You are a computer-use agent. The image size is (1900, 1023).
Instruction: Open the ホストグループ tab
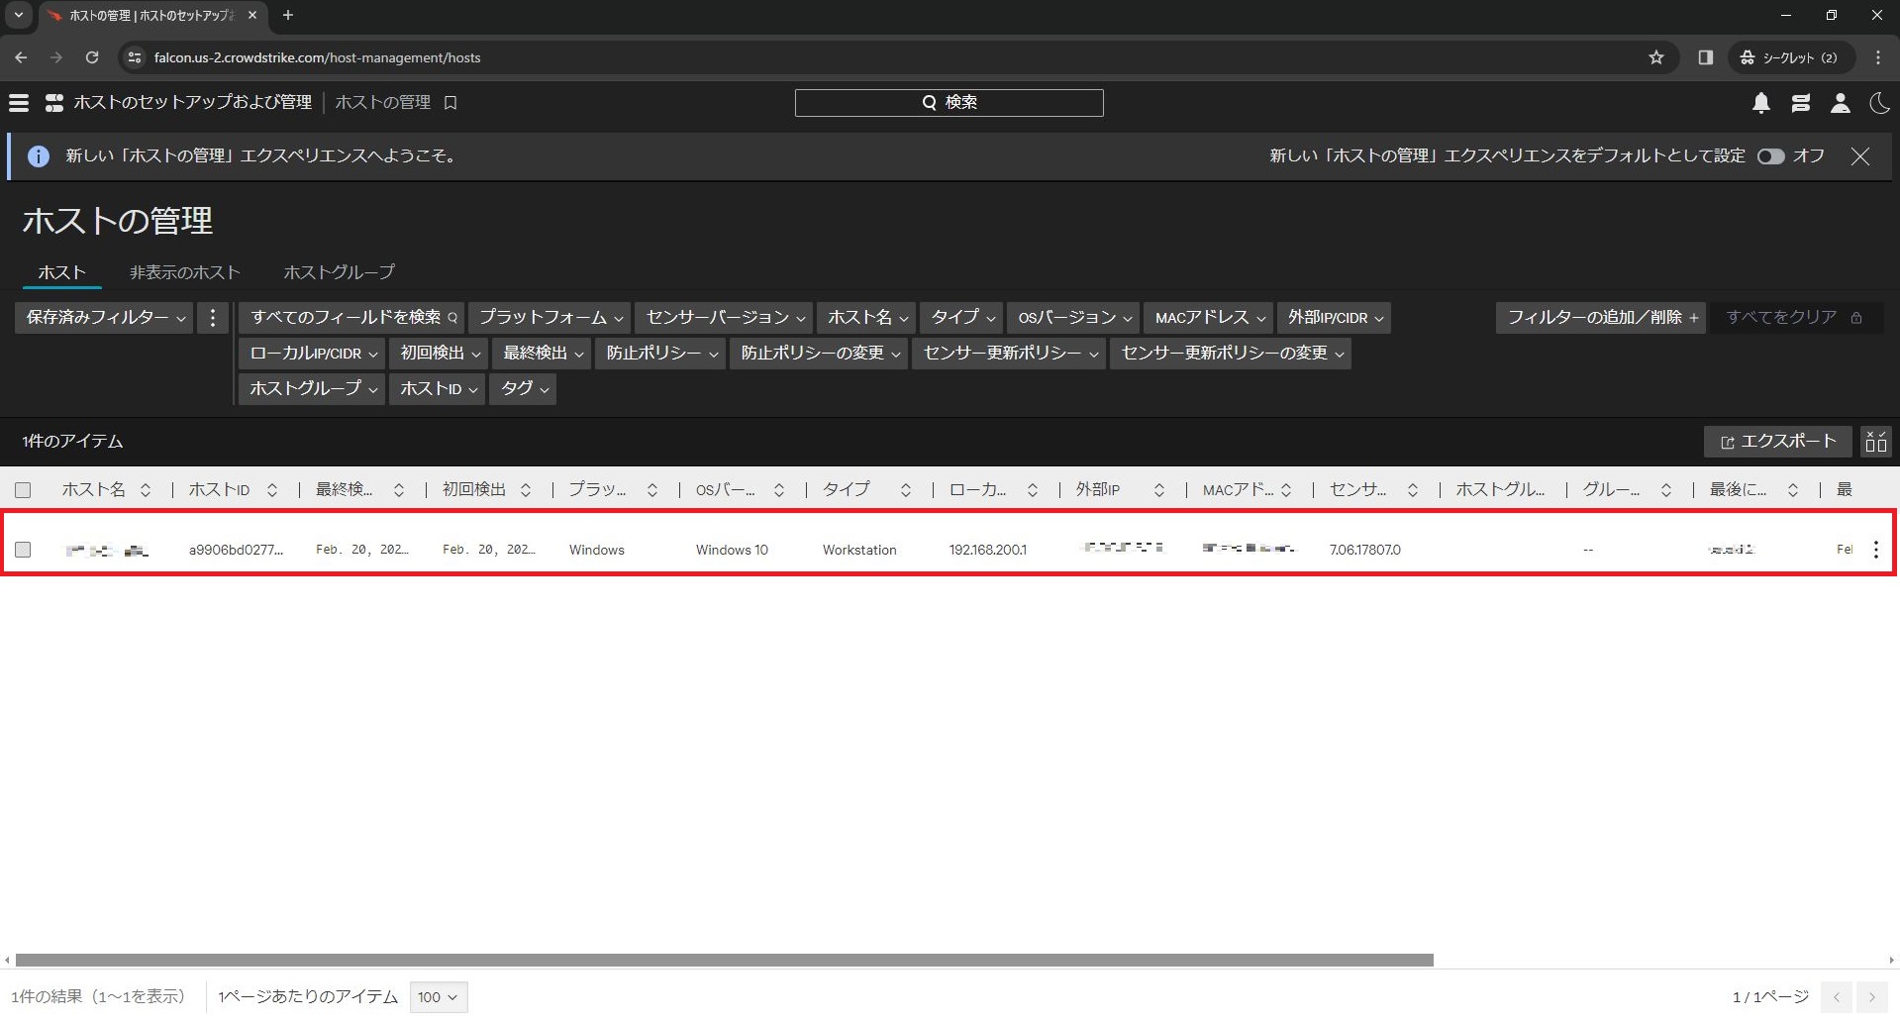point(338,271)
